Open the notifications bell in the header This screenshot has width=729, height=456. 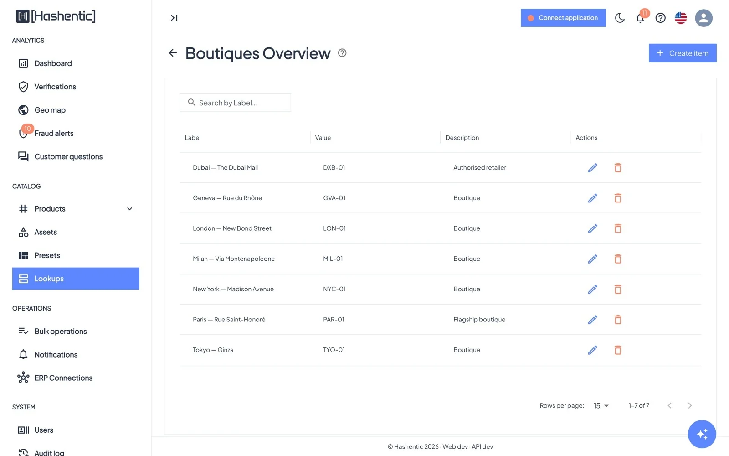pos(640,18)
